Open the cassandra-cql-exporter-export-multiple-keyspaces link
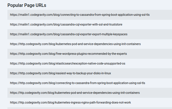The width and height of the screenshot is (172, 109). [69, 34]
